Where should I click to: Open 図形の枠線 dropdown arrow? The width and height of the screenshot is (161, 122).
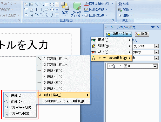pyautogui.click(x=106, y=10)
